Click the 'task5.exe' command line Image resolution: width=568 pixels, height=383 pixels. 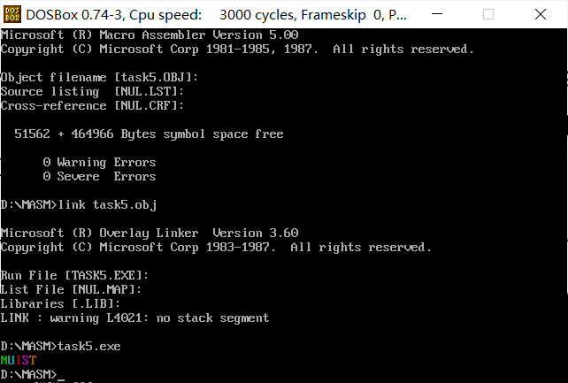(60, 346)
